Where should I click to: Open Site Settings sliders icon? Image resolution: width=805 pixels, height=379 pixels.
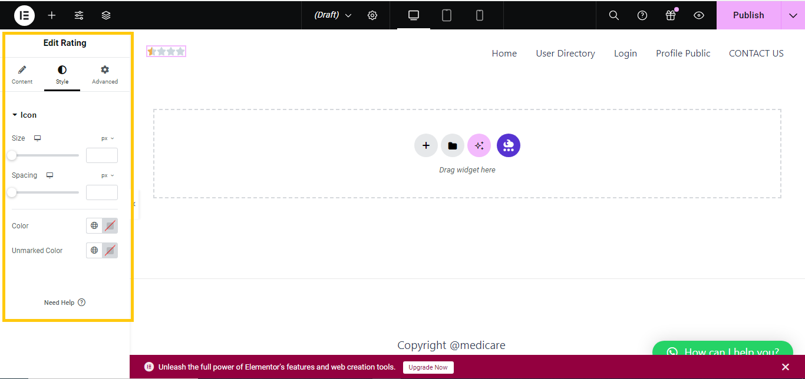pyautogui.click(x=79, y=15)
